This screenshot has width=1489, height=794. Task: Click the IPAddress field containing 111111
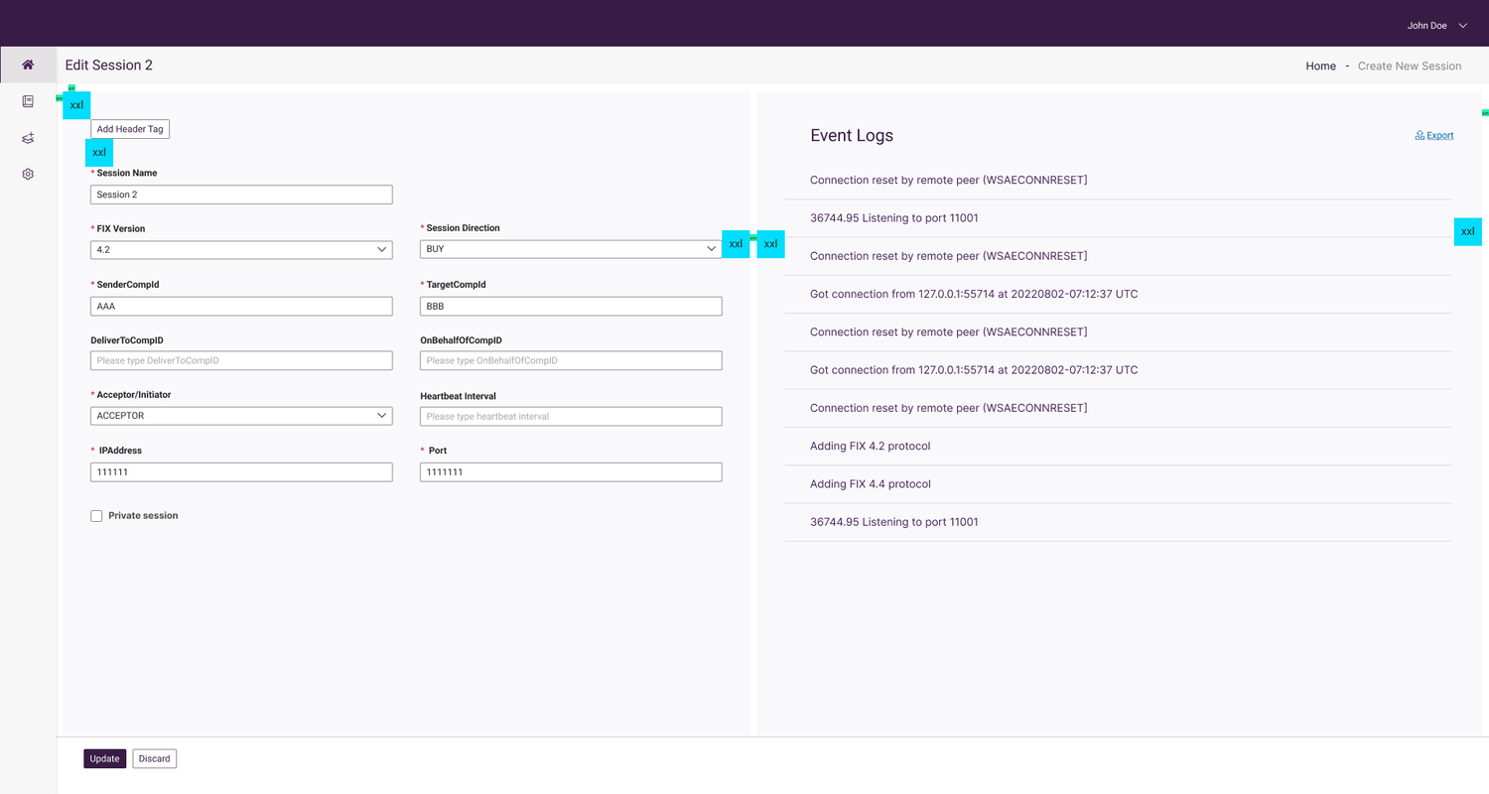(241, 472)
